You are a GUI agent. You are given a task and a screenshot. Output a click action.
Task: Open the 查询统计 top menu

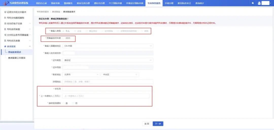[200, 3]
